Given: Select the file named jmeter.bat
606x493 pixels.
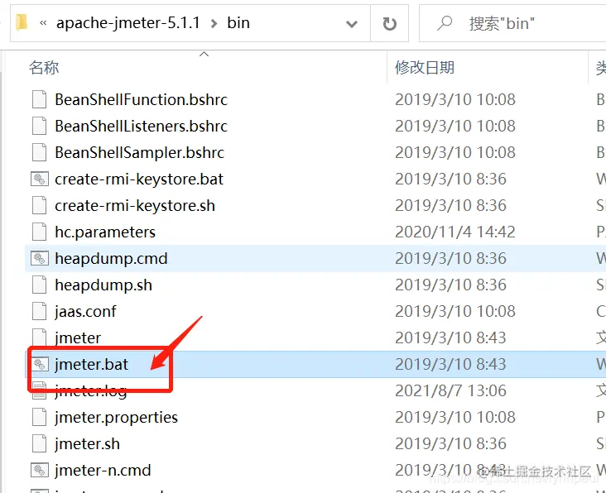Looking at the screenshot, I should tap(92, 364).
